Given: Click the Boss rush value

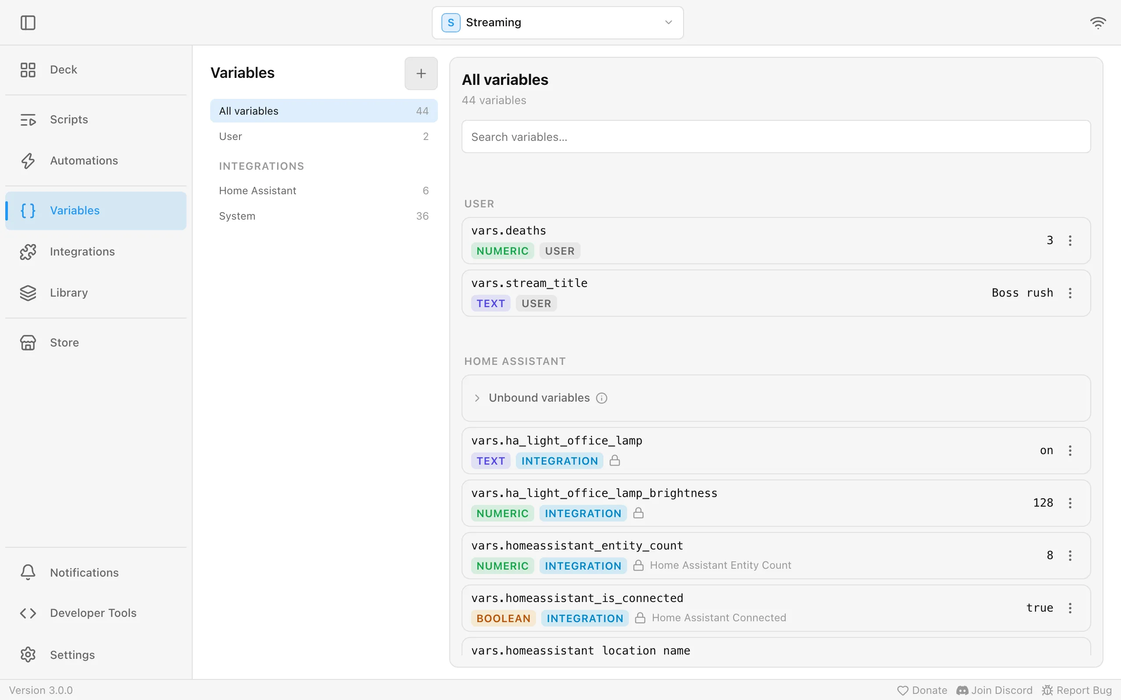Looking at the screenshot, I should (x=1022, y=293).
